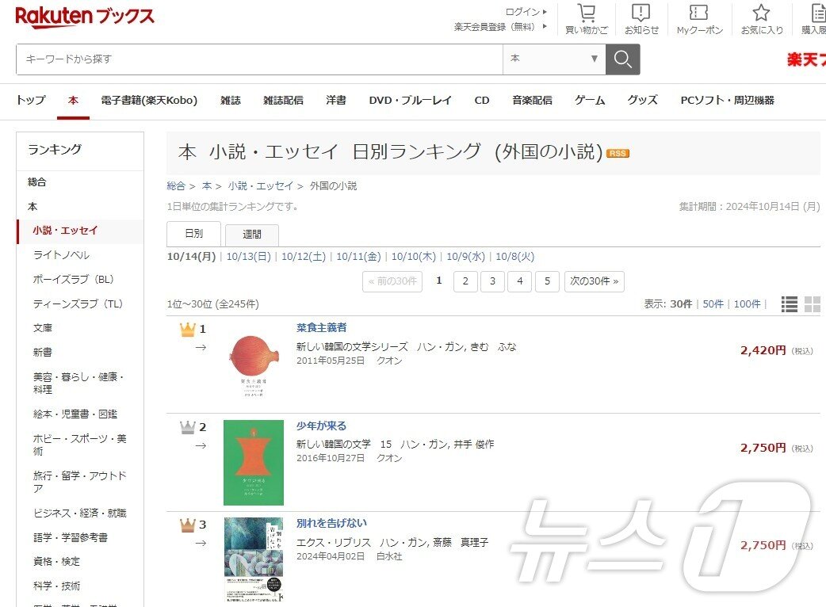Open the CD navigation tab
Image resolution: width=826 pixels, height=607 pixels.
tap(482, 100)
